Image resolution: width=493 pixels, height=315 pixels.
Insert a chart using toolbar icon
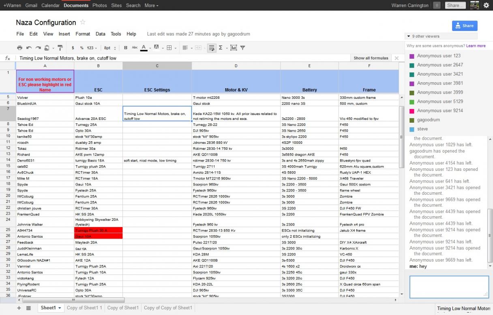pyautogui.click(x=234, y=48)
